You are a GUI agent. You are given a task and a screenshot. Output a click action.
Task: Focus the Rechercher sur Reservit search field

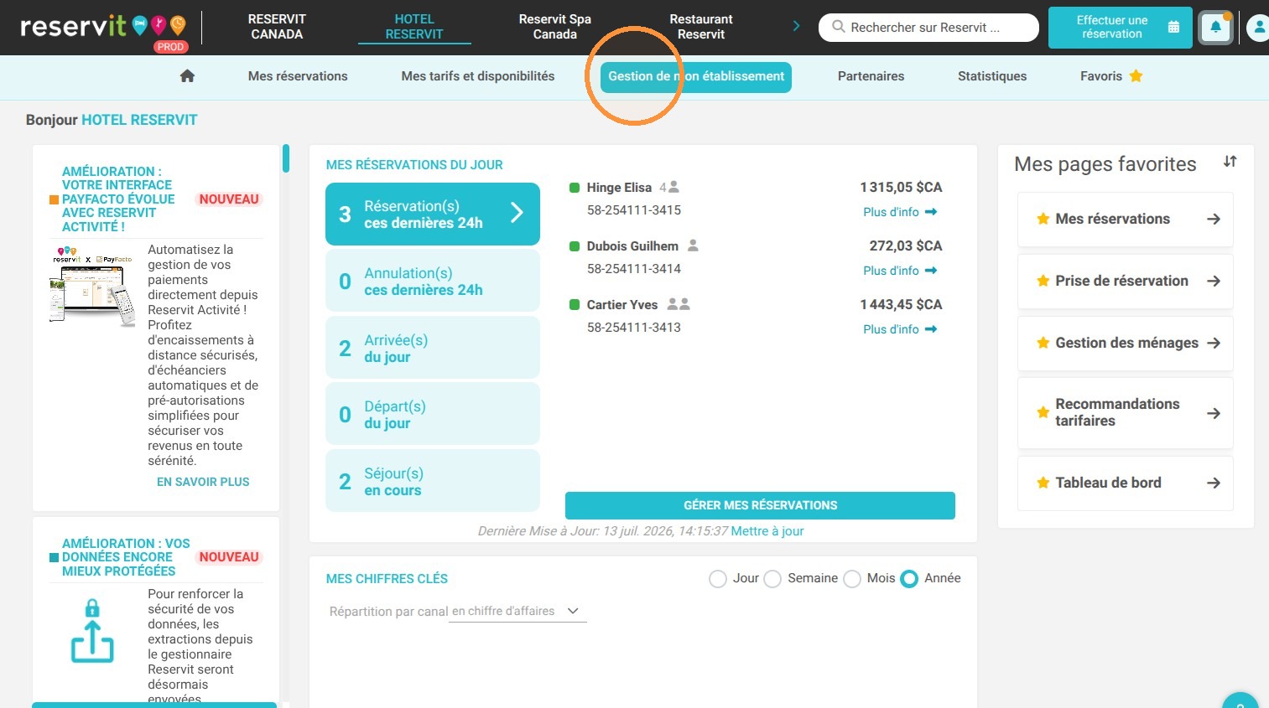pos(928,28)
